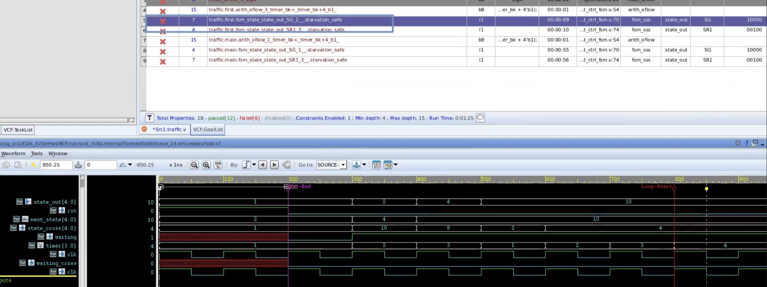Screen dimensions: 767x287
Task: Switch to the Src1:traffic.v tab
Action: [x=165, y=129]
